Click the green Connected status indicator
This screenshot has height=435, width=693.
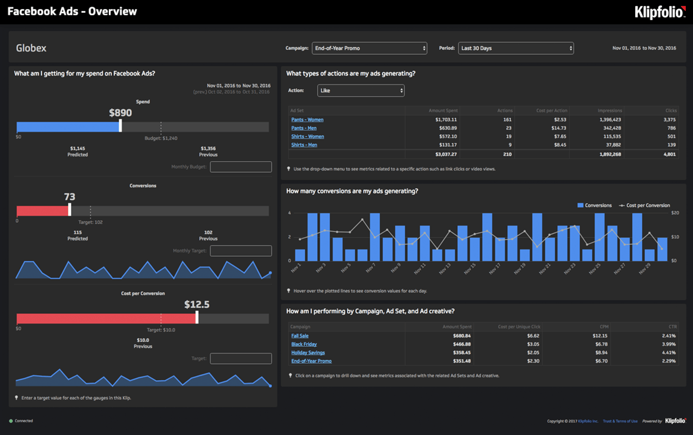tap(11, 421)
